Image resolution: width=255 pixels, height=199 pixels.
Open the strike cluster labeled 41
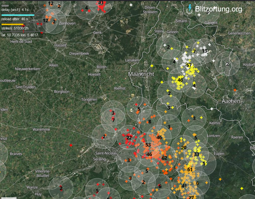184,186
